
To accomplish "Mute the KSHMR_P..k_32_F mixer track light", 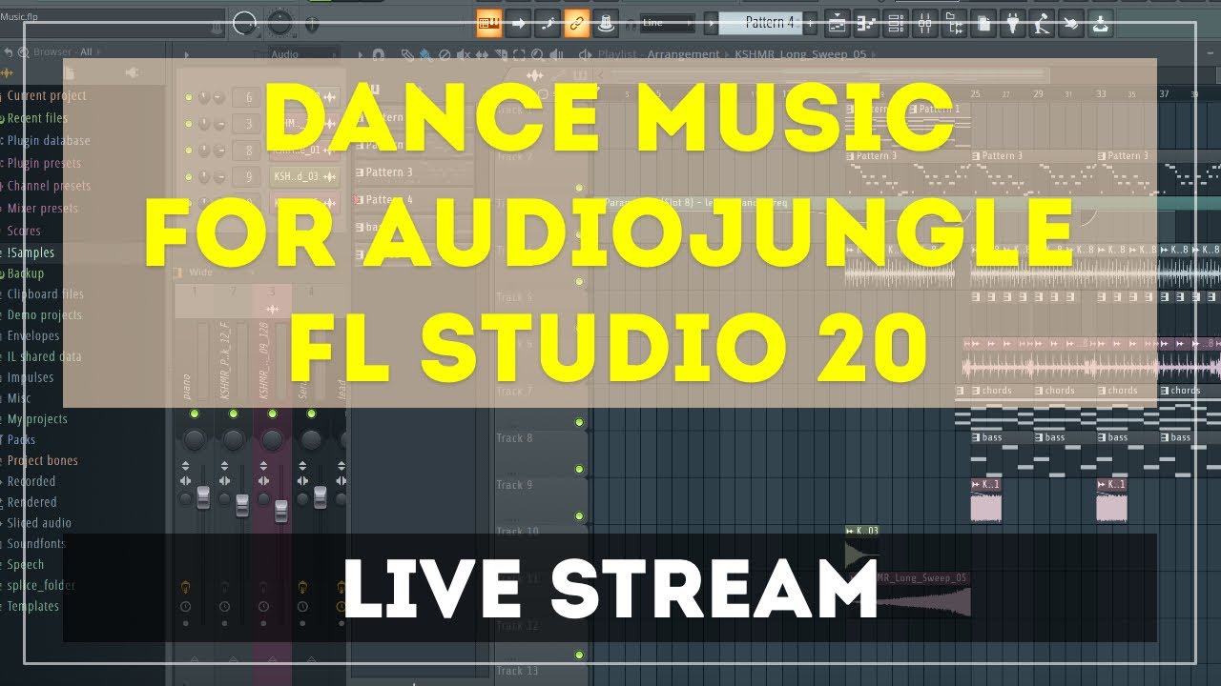I will [x=234, y=414].
